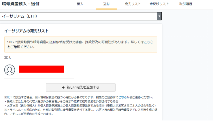Open the こちら link in the SNS fraud warning
The height and width of the screenshot is (121, 213).
pyautogui.click(x=148, y=42)
